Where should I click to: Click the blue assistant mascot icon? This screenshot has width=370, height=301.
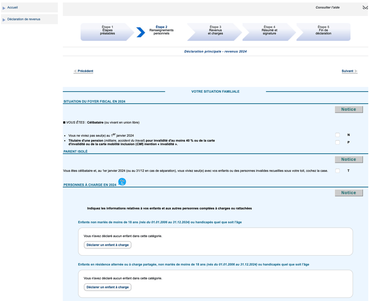[122, 182]
